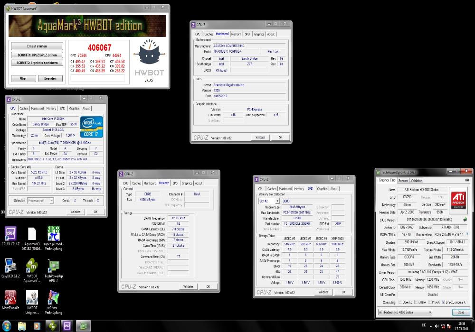Switch to CPU-Z taskbar button
This screenshot has height=332, width=475.
(67, 326)
